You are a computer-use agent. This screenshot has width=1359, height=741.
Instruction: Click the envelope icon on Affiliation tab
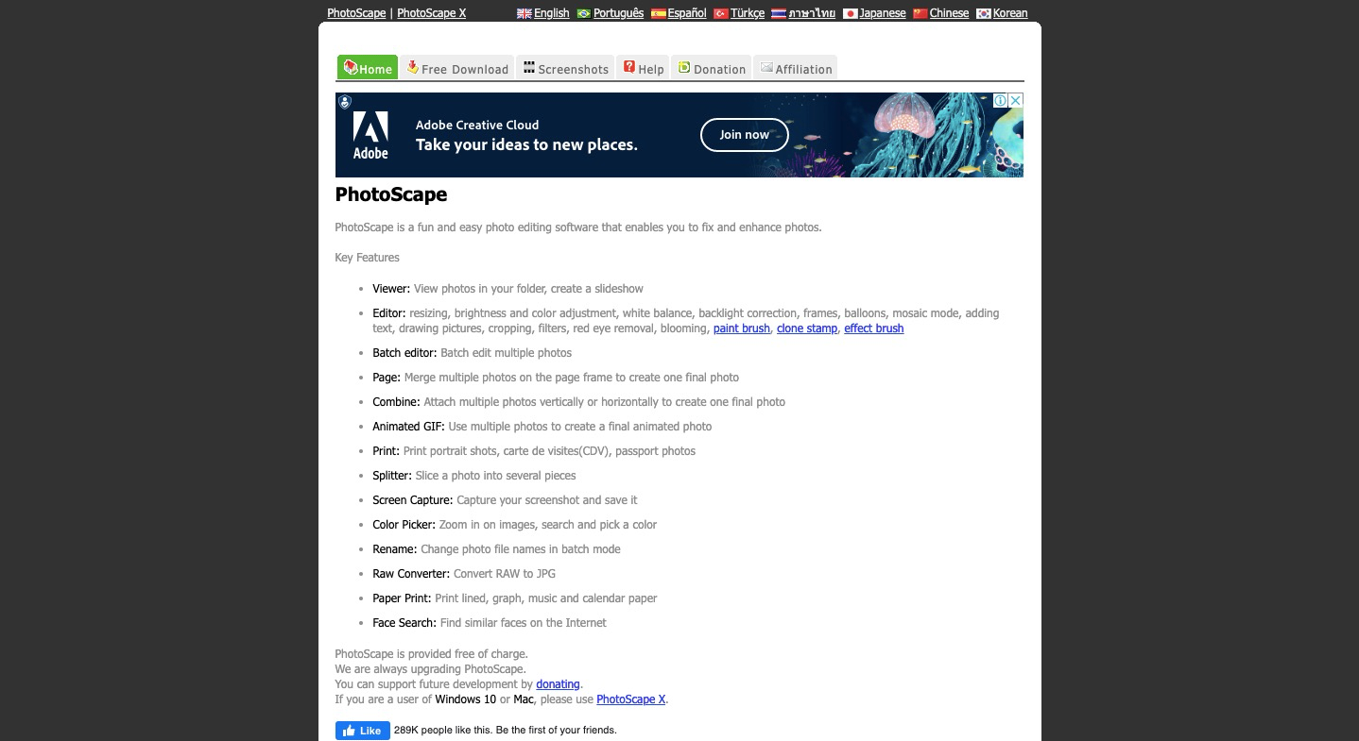(766, 68)
